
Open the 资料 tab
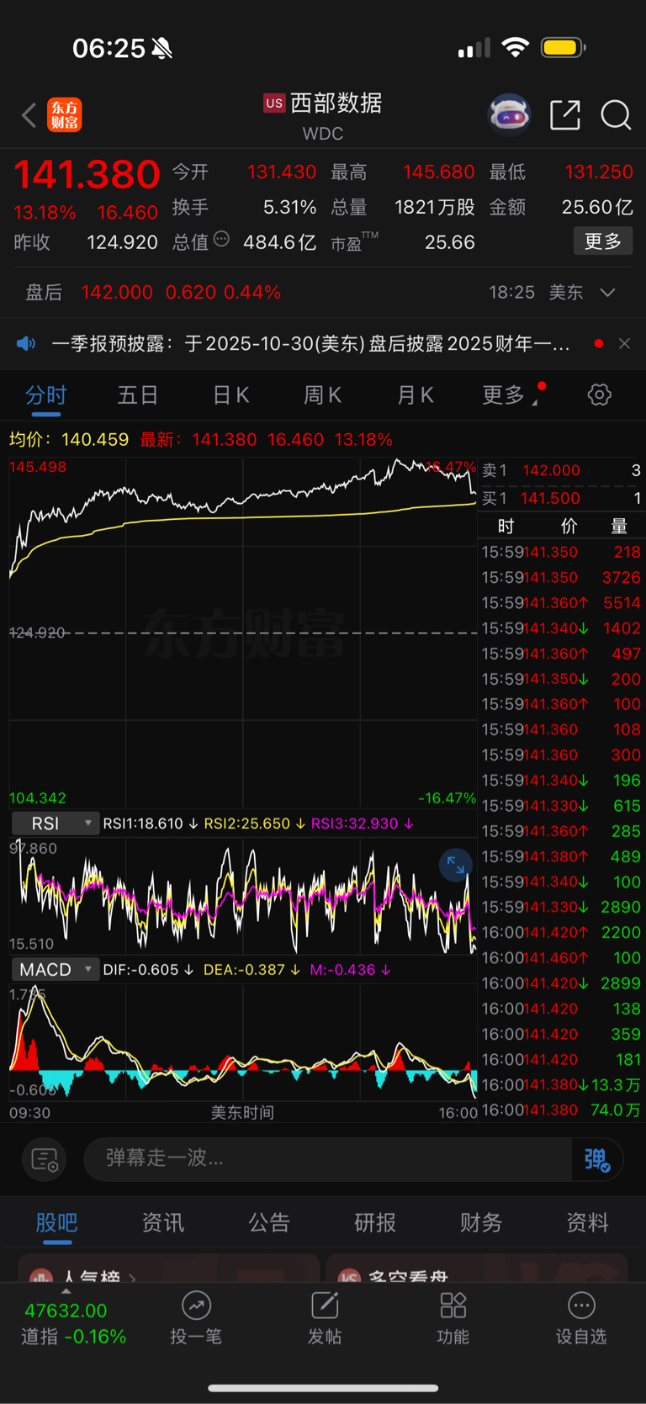pos(587,1222)
